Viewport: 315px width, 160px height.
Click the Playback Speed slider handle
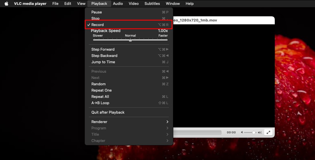pyautogui.click(x=130, y=40)
